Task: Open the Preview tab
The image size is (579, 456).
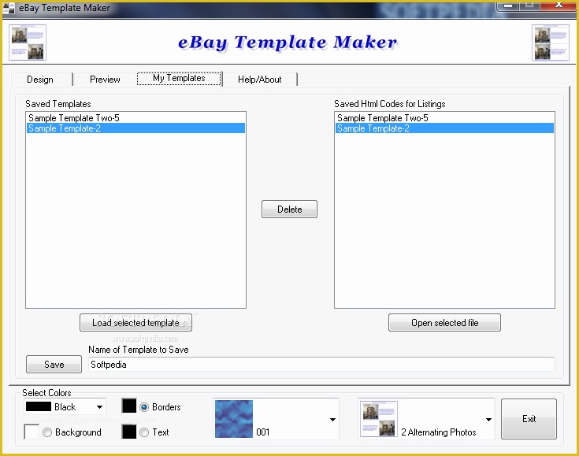Action: 105,80
